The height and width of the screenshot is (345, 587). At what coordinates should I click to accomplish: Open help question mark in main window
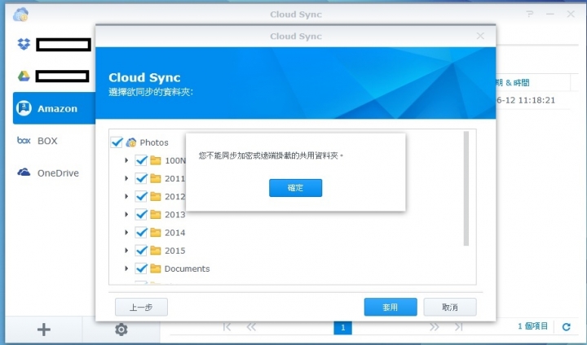click(x=529, y=14)
